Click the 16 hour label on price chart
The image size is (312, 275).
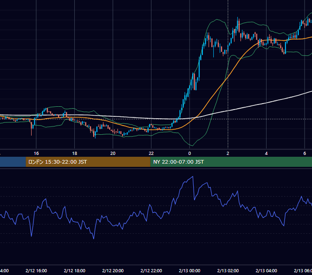36,154
